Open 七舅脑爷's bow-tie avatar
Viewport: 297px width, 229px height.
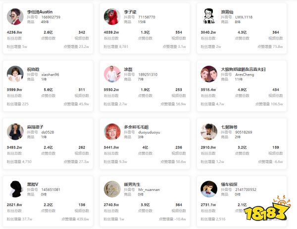[x=209, y=132]
